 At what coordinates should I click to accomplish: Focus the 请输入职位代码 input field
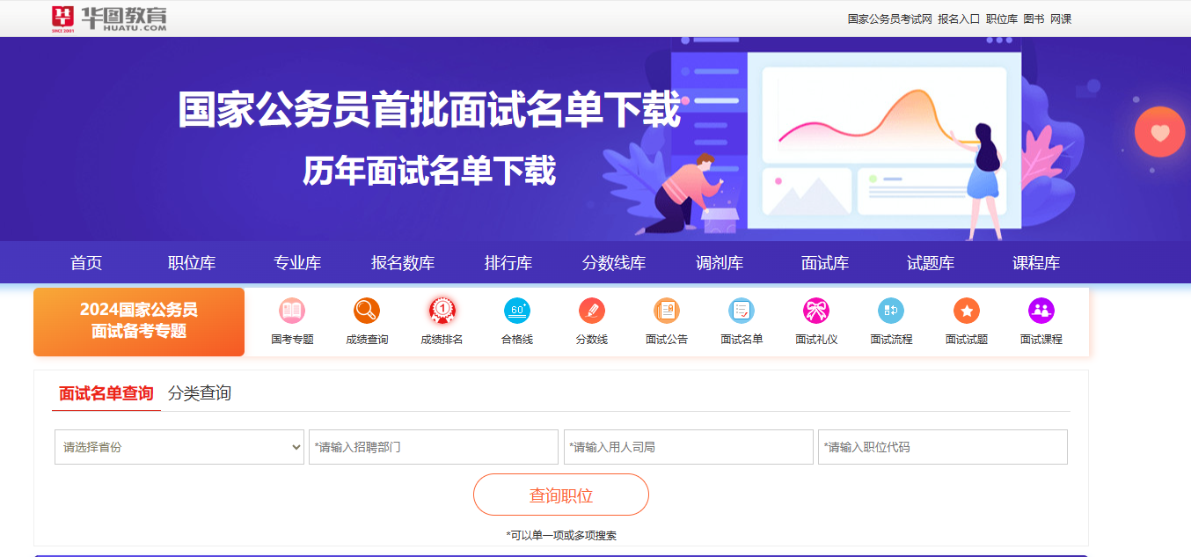(x=943, y=447)
